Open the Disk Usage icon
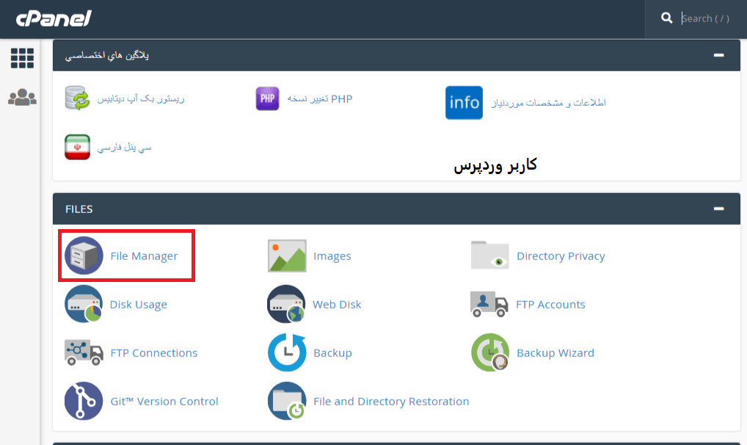Screen dimensions: 747x445 84,304
